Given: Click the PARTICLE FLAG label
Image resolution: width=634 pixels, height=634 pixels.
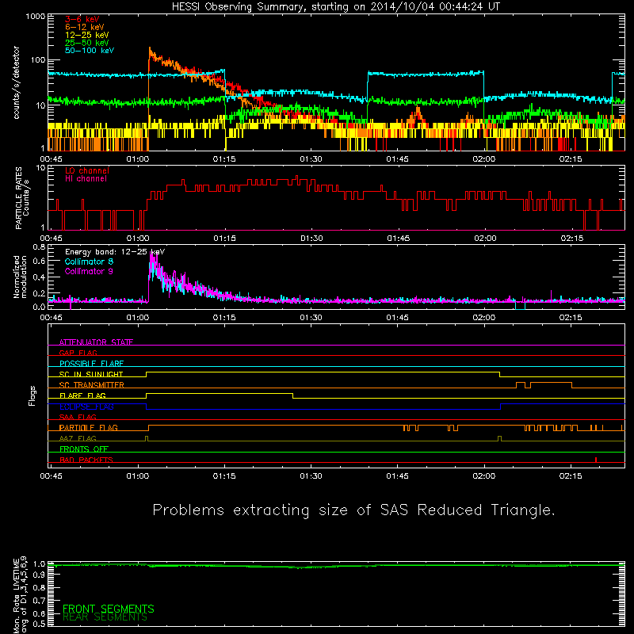Looking at the screenshot, I should 89,428.
